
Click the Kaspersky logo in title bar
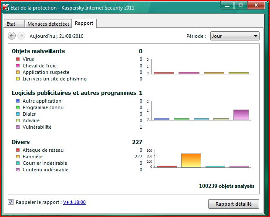(x=6, y=7)
